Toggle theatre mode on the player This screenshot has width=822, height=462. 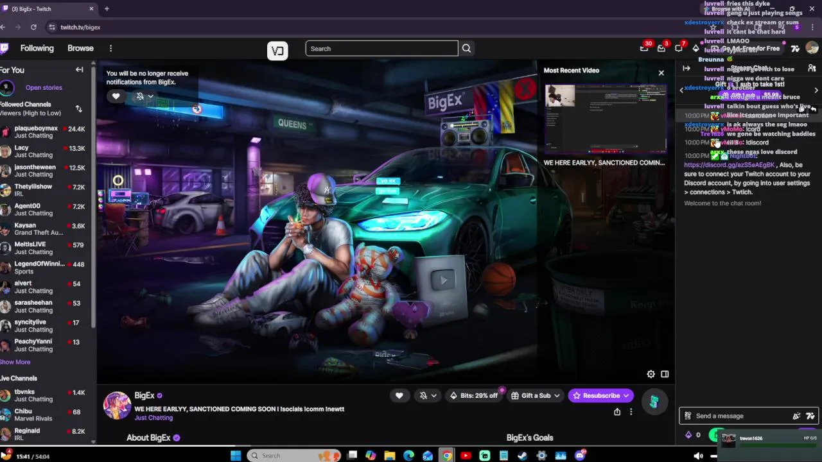(665, 374)
